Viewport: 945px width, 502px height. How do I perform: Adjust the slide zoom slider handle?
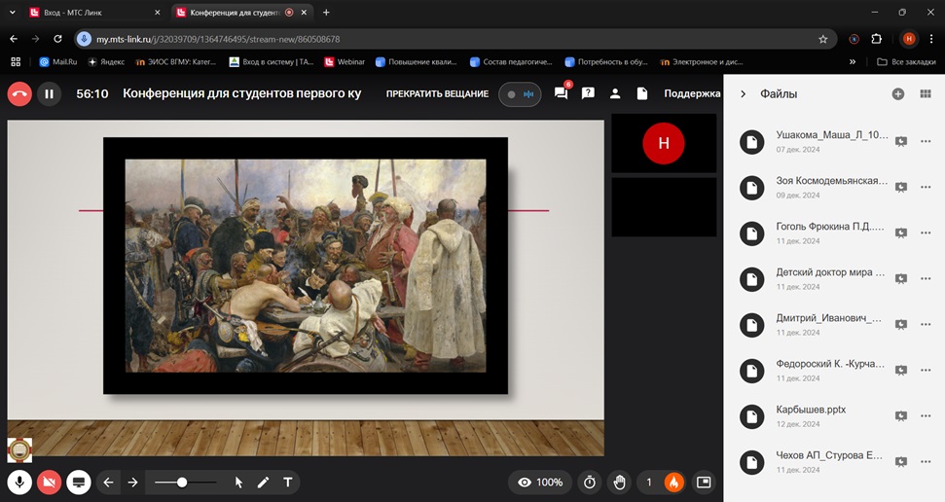(181, 483)
